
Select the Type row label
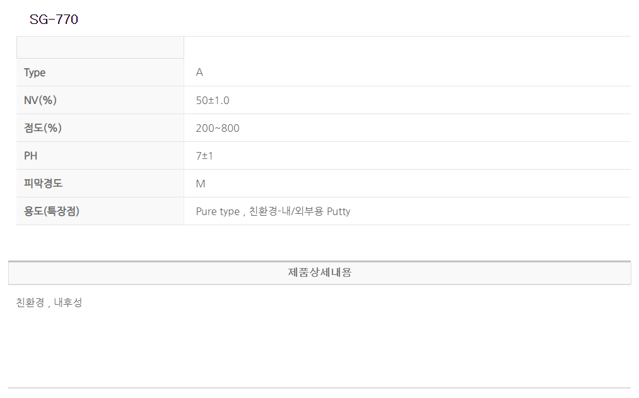35,73
